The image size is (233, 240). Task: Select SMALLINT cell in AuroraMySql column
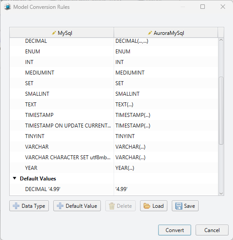click(x=166, y=94)
